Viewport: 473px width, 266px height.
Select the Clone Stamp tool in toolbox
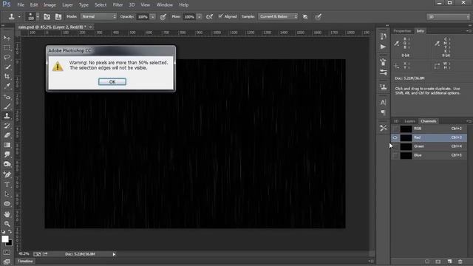(x=7, y=116)
